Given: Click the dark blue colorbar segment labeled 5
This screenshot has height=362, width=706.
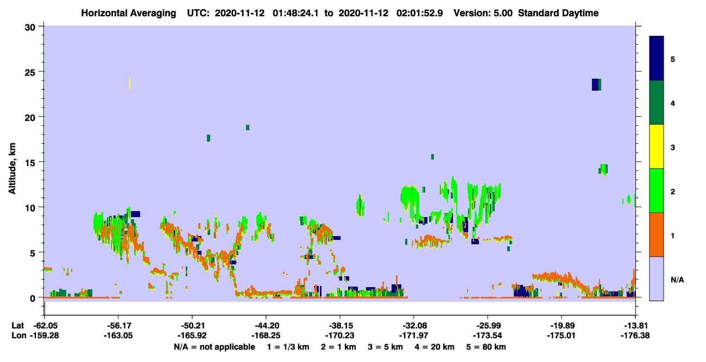Looking at the screenshot, I should click(657, 59).
